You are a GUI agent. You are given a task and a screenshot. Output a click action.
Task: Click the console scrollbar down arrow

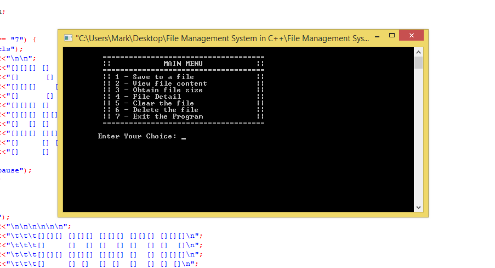click(418, 207)
